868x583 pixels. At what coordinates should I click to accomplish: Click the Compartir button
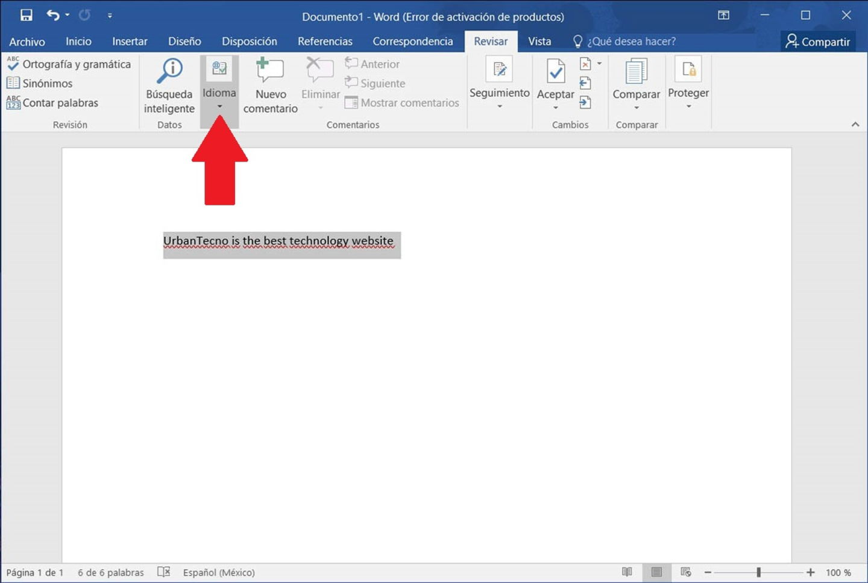(818, 41)
